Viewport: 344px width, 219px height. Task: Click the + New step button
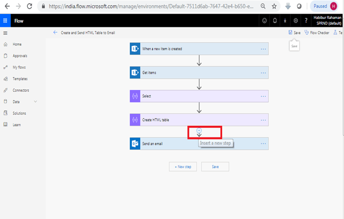(x=183, y=167)
